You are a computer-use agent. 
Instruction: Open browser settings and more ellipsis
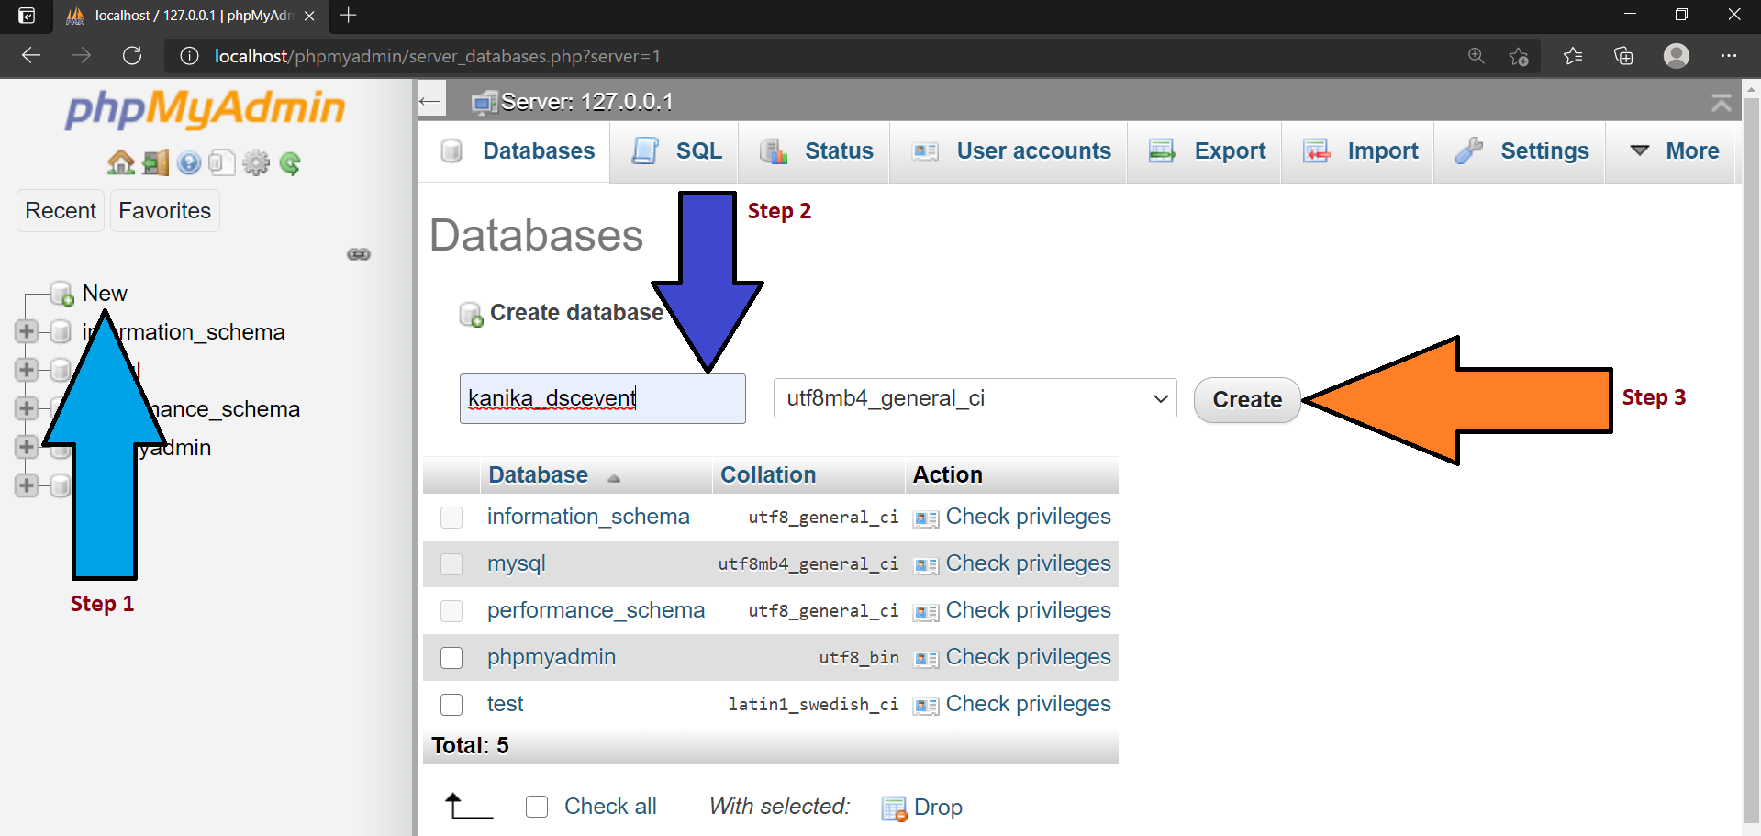coord(1729,56)
